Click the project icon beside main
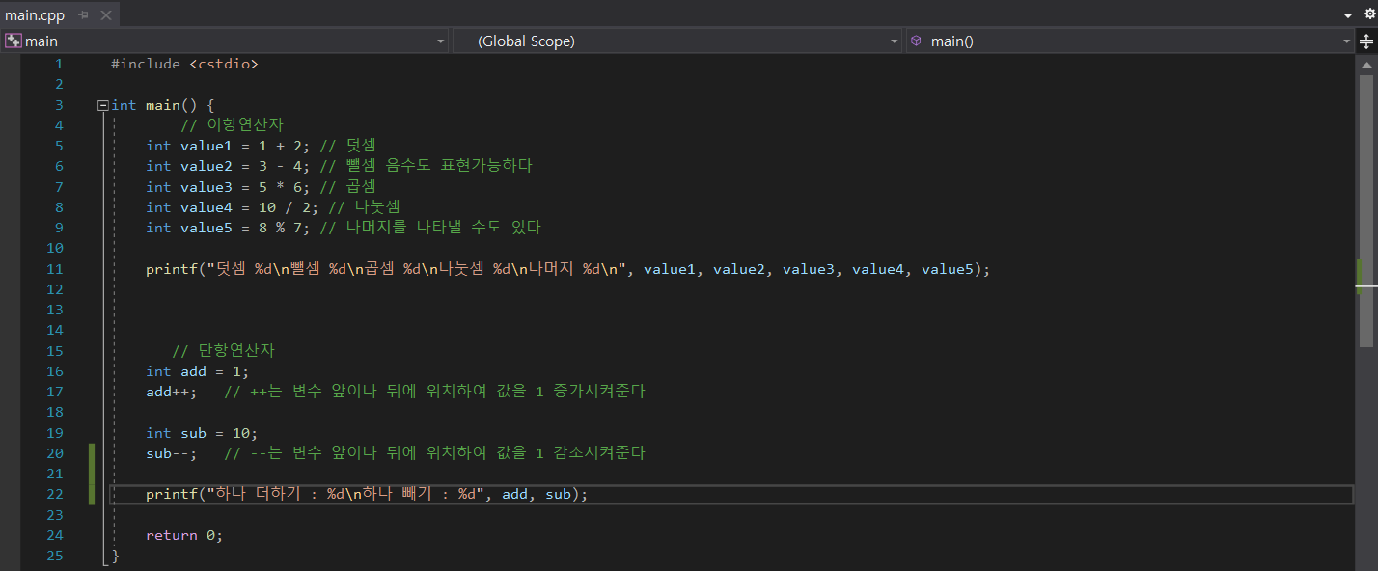The image size is (1378, 571). pos(14,41)
